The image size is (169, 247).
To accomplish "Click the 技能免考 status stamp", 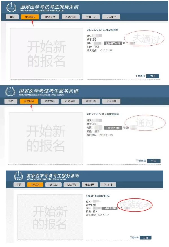I will pyautogui.click(x=135, y=204).
